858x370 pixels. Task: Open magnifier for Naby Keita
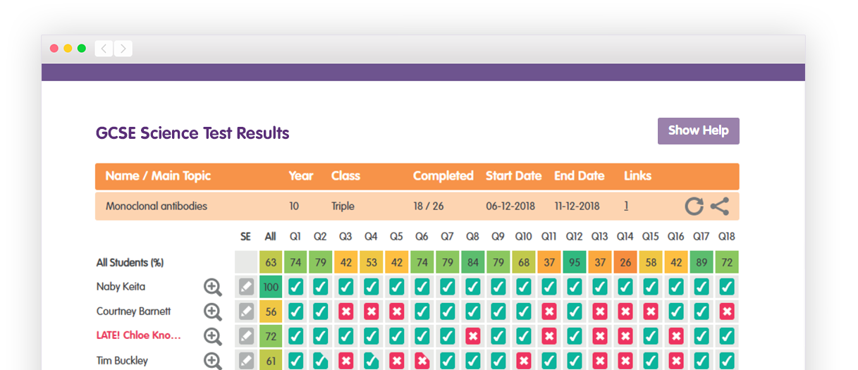[x=213, y=287]
